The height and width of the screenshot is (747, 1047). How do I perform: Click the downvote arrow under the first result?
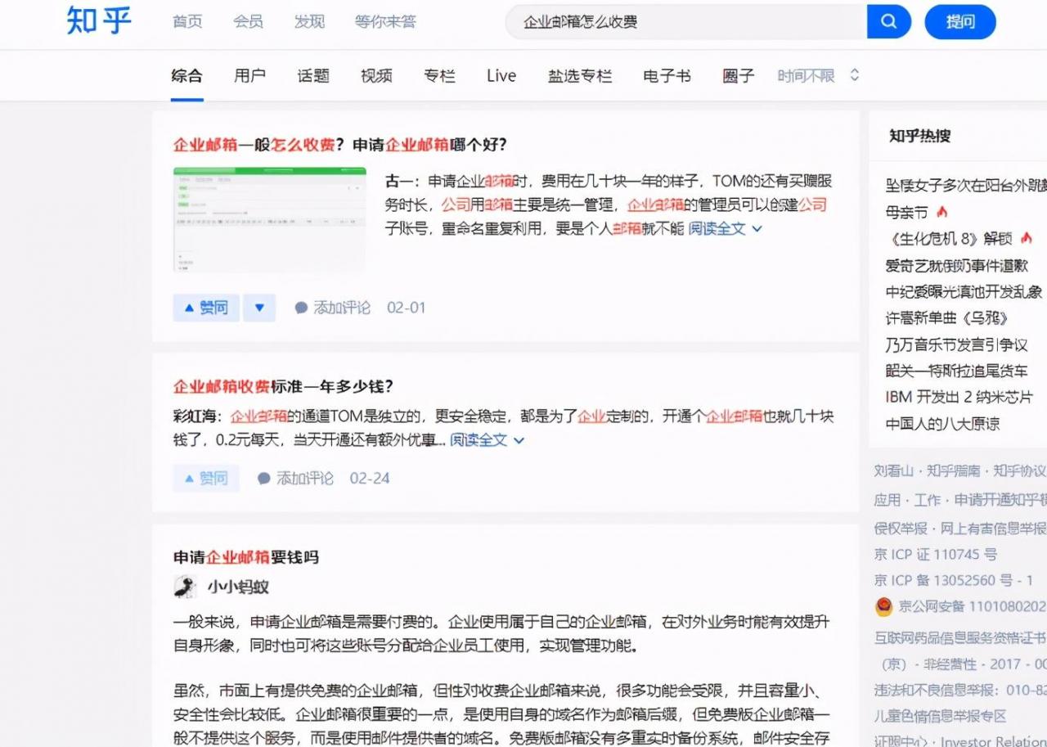(x=259, y=307)
